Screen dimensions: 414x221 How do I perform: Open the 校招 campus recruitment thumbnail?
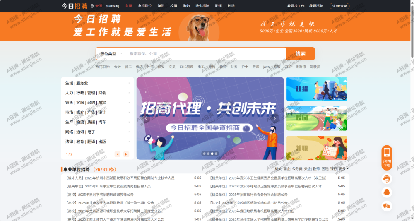[x=317, y=118]
